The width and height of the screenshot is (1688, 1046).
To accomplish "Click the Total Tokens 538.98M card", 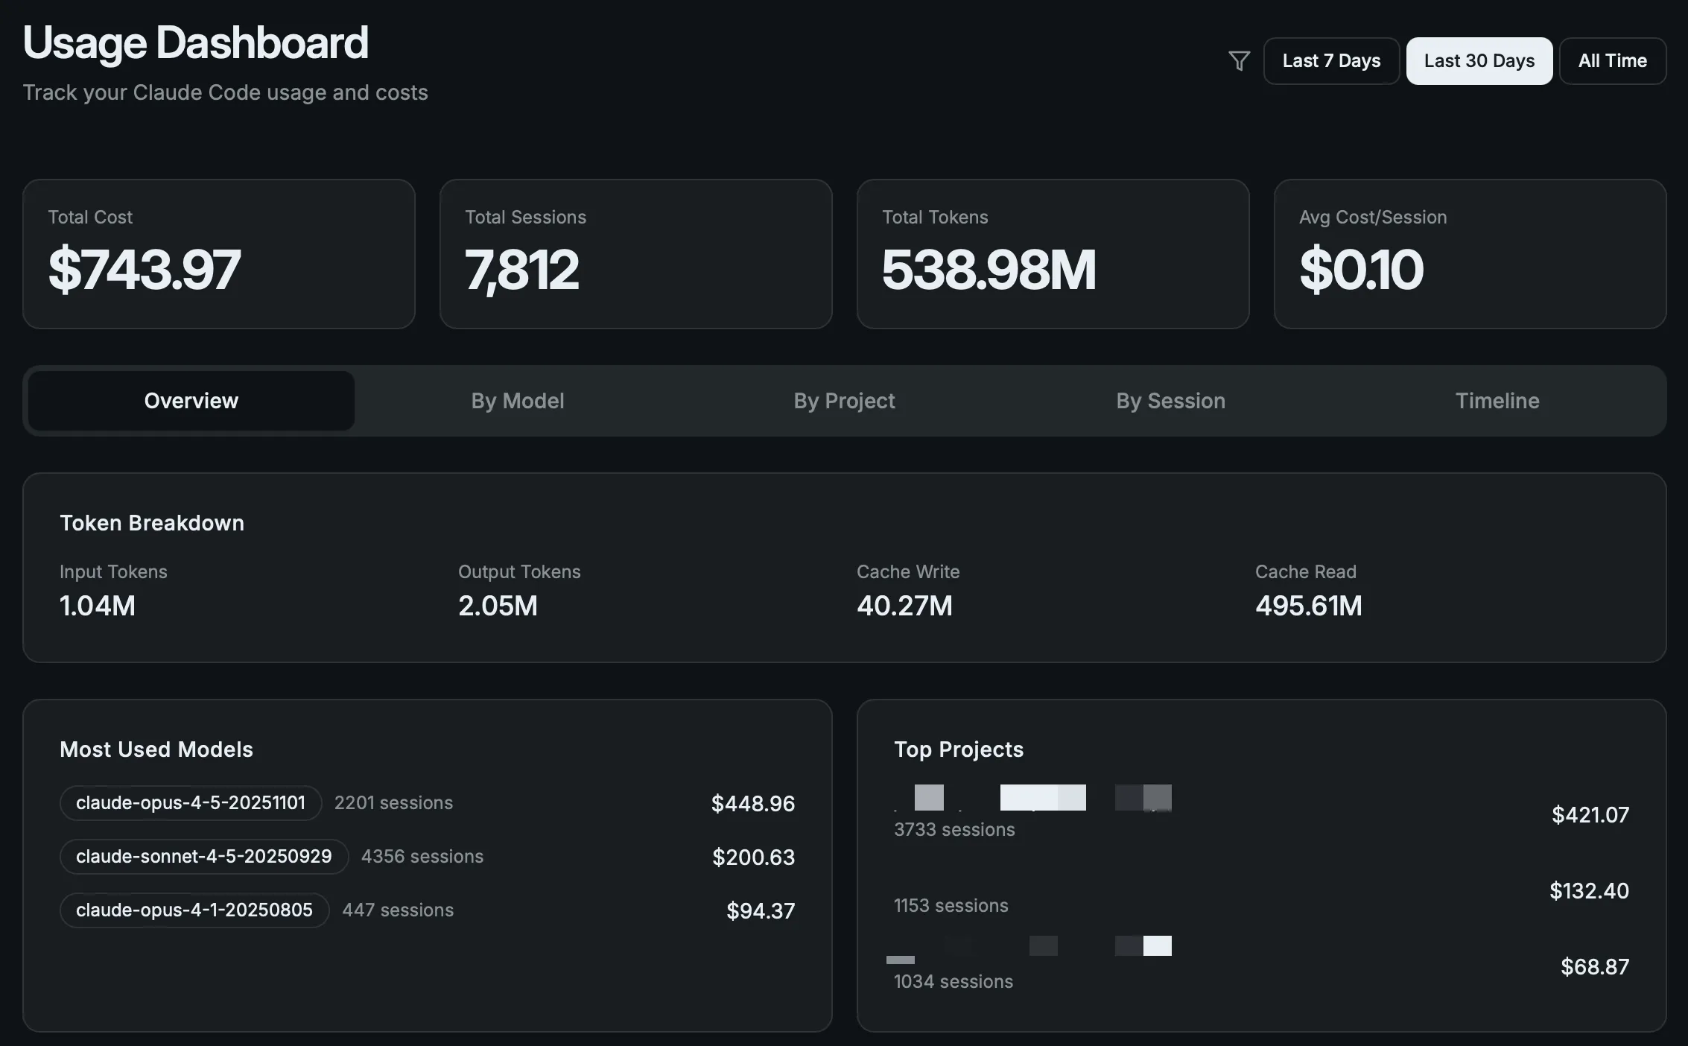I will pos(1053,254).
